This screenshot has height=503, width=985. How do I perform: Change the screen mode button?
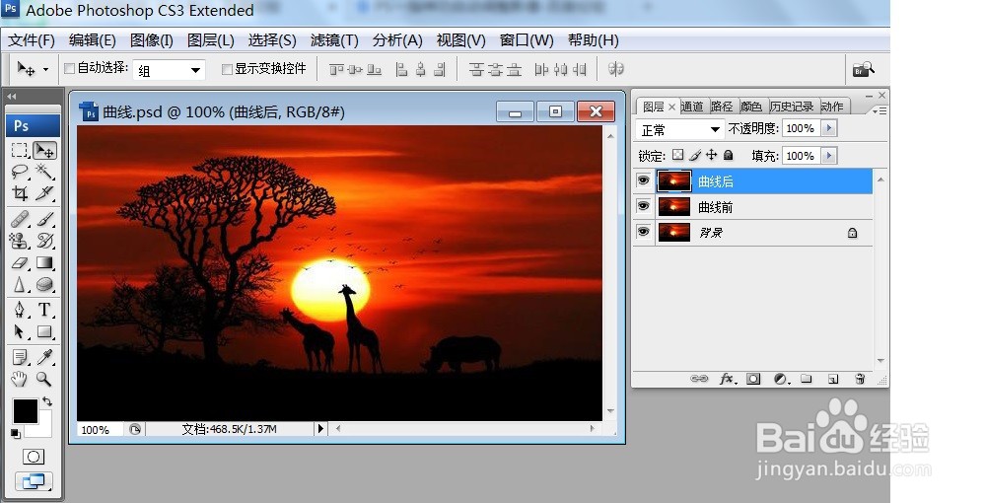click(x=34, y=481)
